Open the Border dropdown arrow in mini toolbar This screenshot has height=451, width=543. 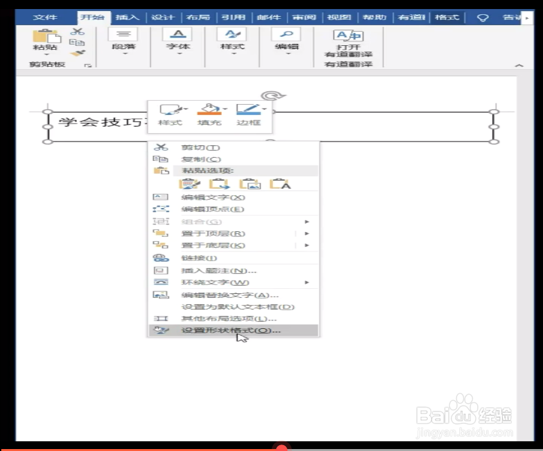tap(264, 109)
